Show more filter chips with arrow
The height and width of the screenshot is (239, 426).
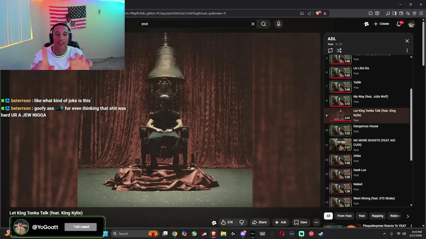click(408, 216)
